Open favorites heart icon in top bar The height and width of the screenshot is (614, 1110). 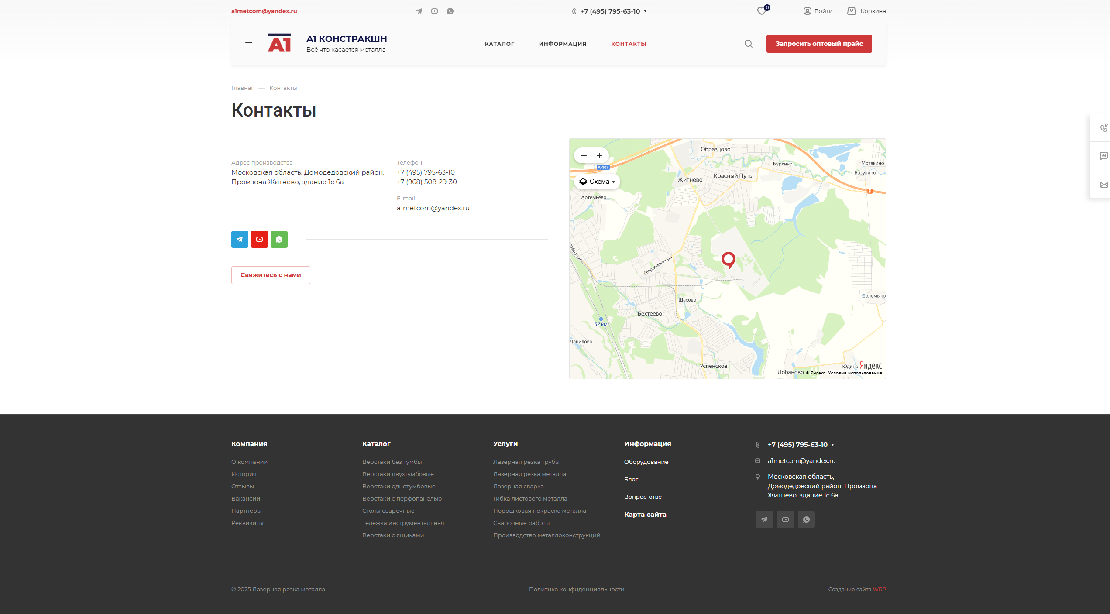pos(762,11)
